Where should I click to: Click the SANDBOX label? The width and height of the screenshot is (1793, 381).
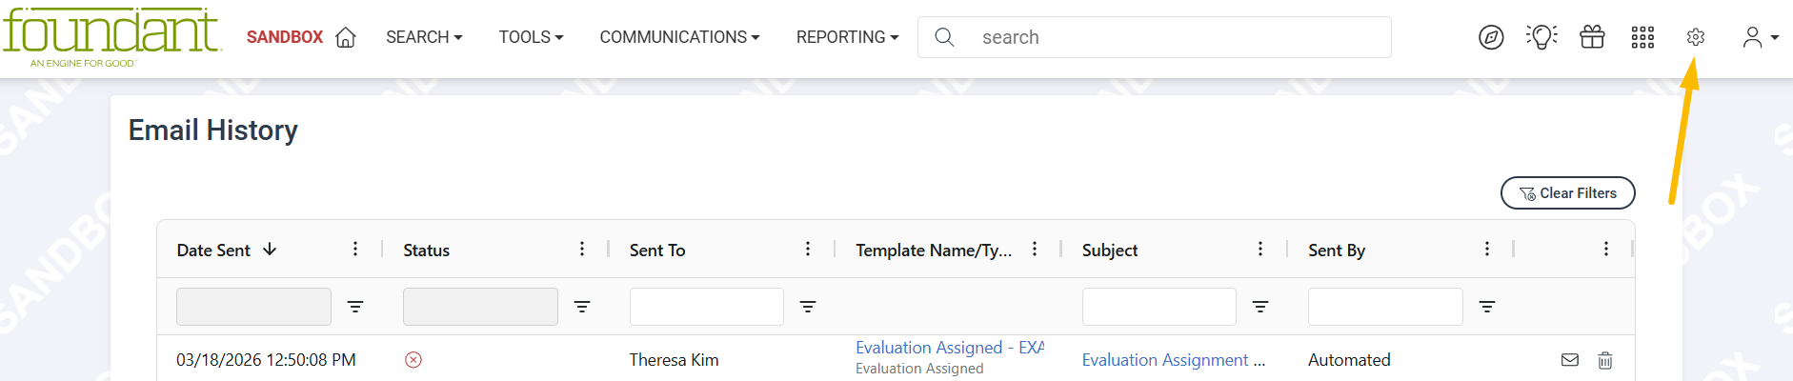pyautogui.click(x=285, y=37)
